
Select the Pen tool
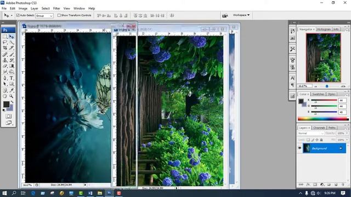coord(5,78)
